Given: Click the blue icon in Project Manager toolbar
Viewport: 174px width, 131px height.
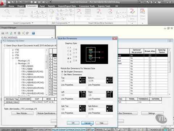Looking at the screenshot, I should [33, 33].
